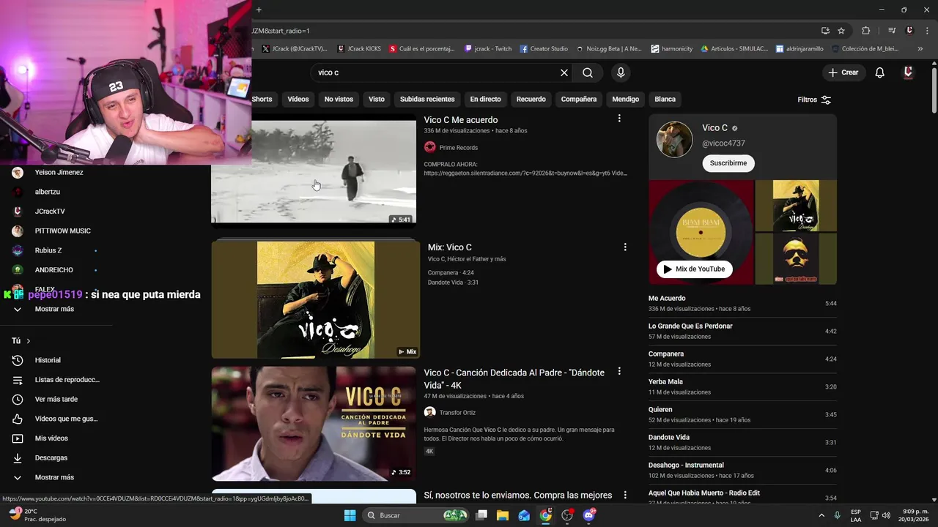The width and height of the screenshot is (938, 527).
Task: Start voice search with the microphone icon
Action: 621,72
